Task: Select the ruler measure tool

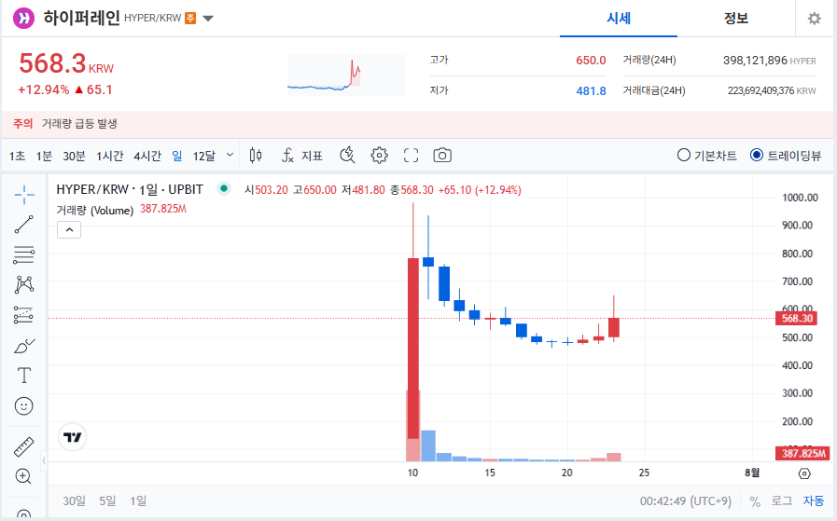Action: 24,446
